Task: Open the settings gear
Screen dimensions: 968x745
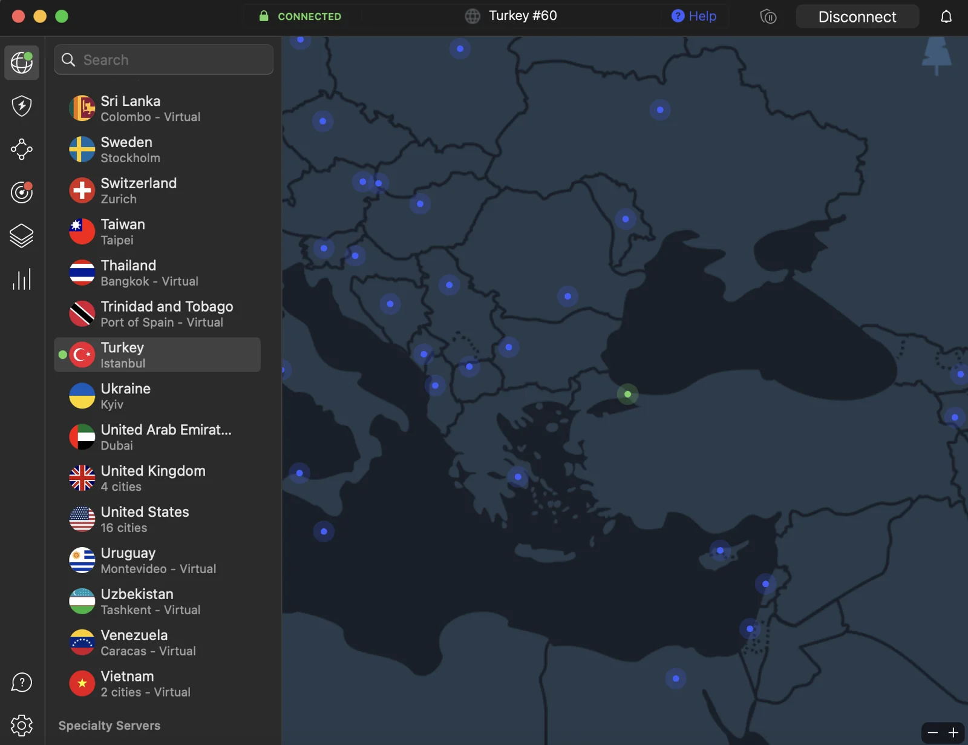Action: (x=21, y=725)
